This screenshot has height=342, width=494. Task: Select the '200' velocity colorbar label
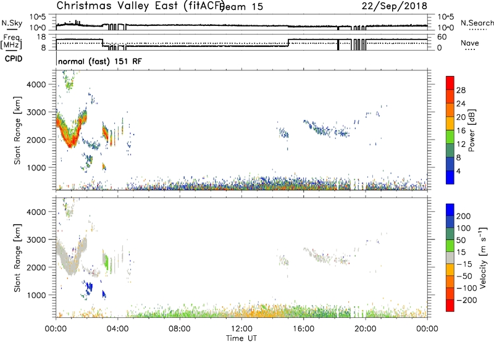pyautogui.click(x=463, y=216)
